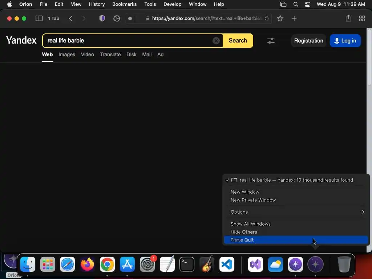Bookmark the page with the star icon
The image size is (372, 279).
tap(280, 18)
